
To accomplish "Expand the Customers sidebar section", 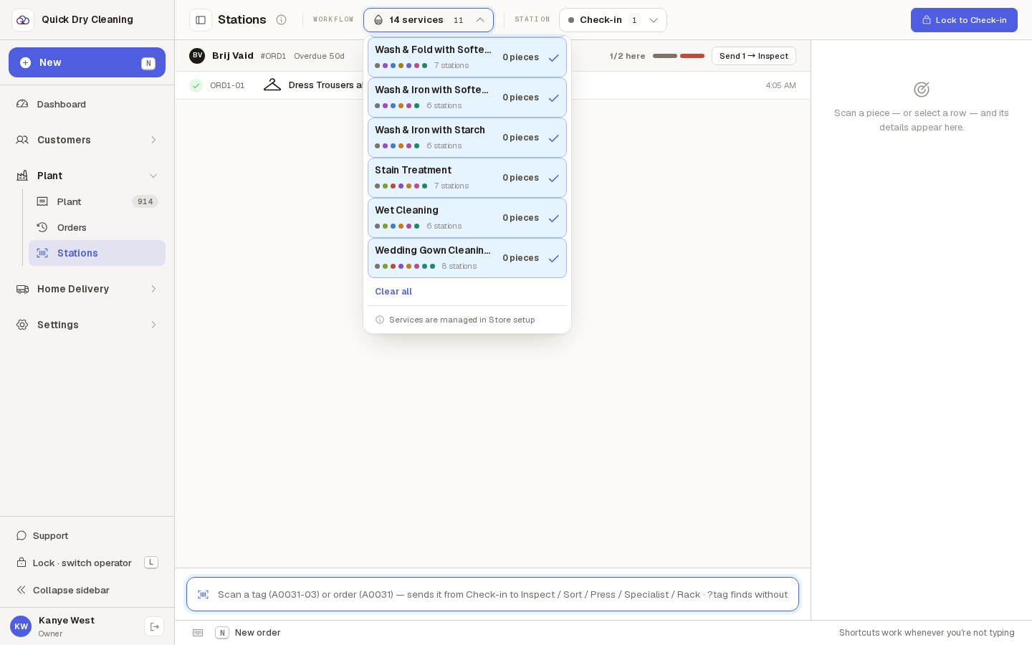I will [87, 140].
